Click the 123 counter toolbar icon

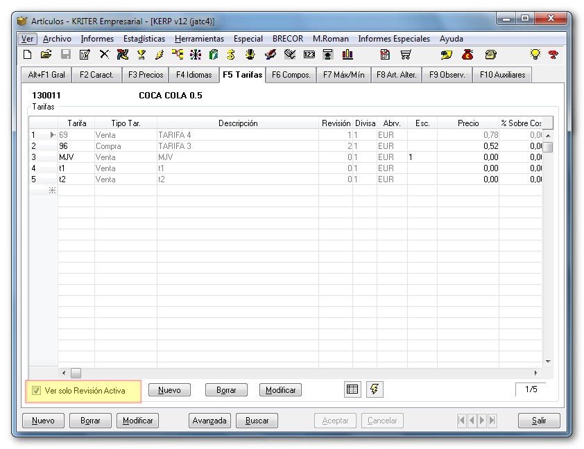[x=309, y=55]
